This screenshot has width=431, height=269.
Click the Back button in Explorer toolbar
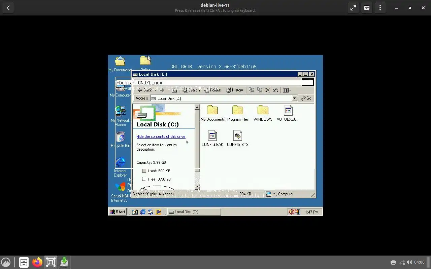click(145, 90)
